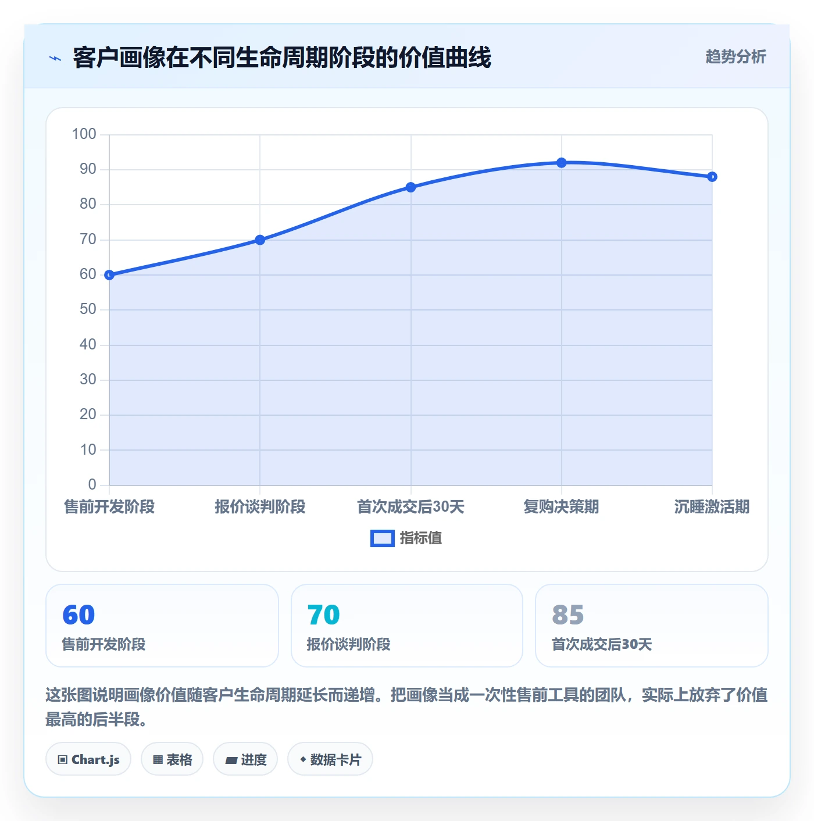Click the description paragraph starting 这张图说明
The height and width of the screenshot is (821, 814).
(x=407, y=707)
